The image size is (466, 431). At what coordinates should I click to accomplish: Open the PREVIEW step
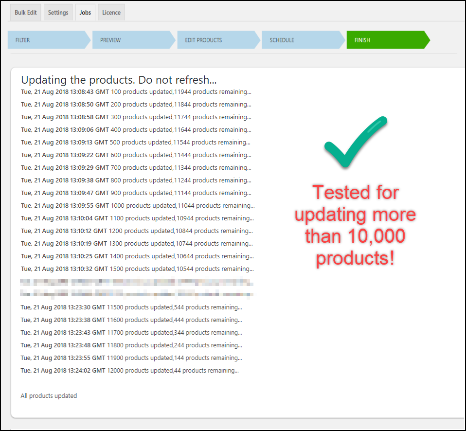click(134, 40)
